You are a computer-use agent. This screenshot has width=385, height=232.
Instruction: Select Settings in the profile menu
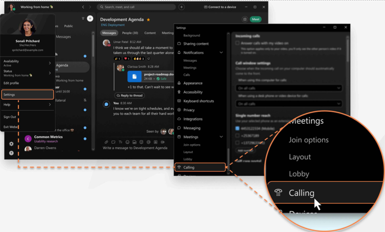click(x=27, y=94)
